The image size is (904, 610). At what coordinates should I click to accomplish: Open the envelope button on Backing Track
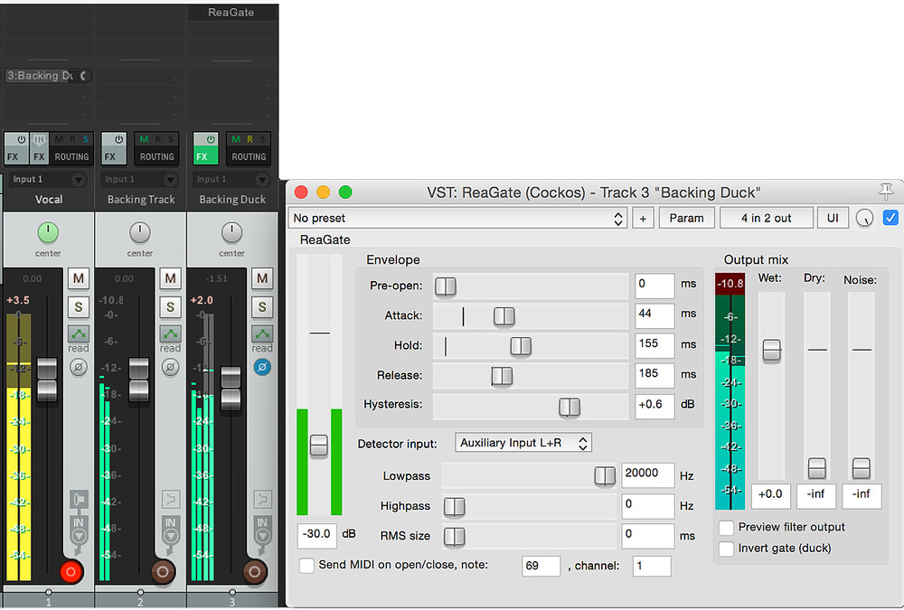click(170, 333)
